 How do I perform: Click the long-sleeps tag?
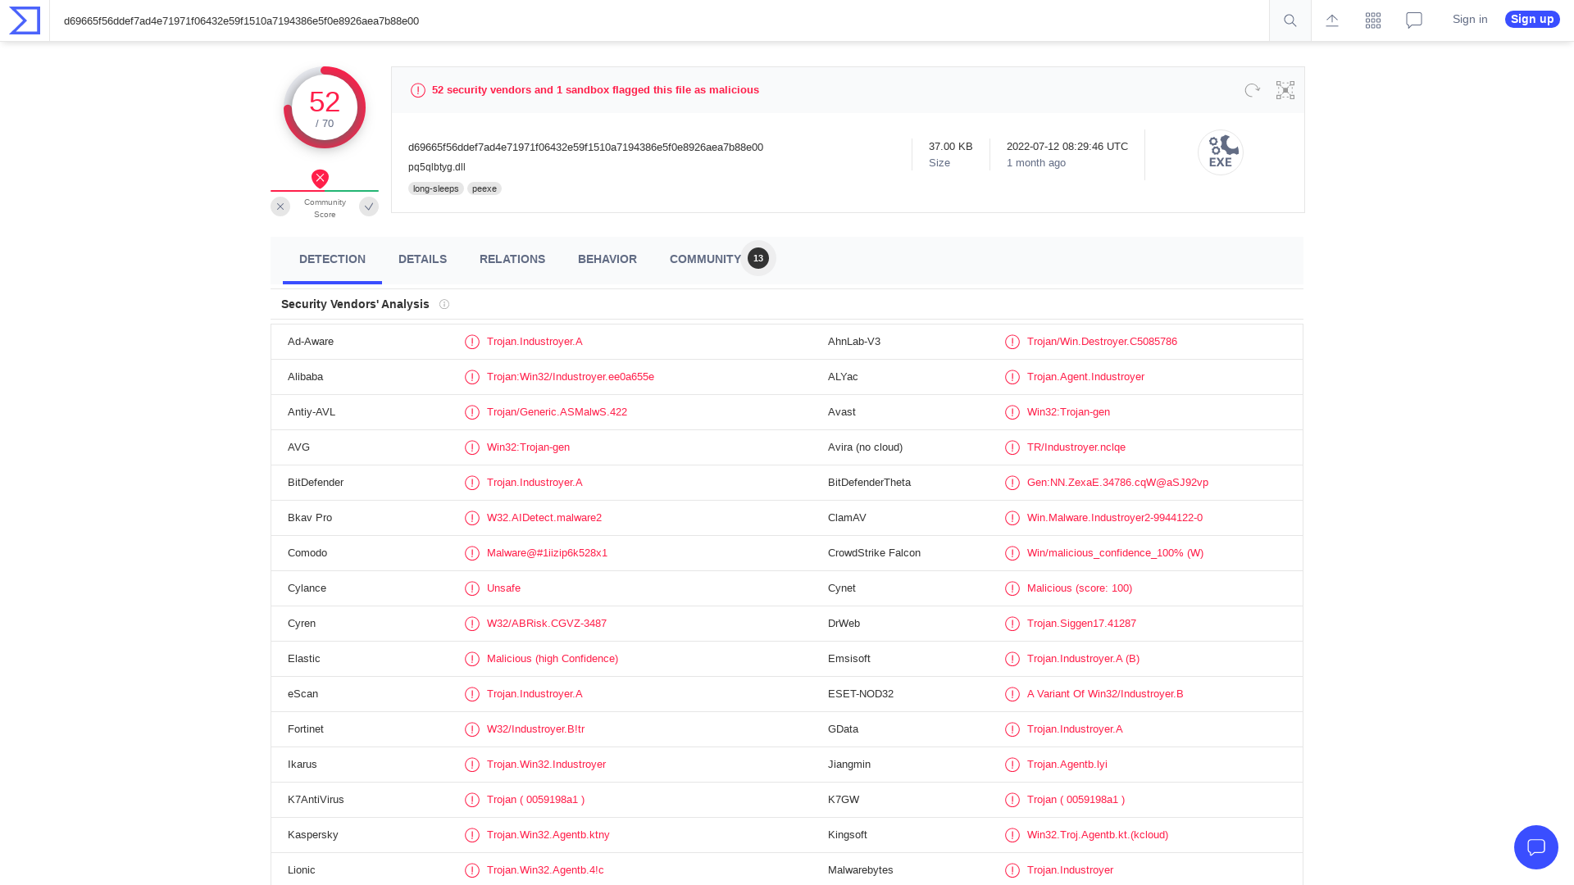[436, 188]
